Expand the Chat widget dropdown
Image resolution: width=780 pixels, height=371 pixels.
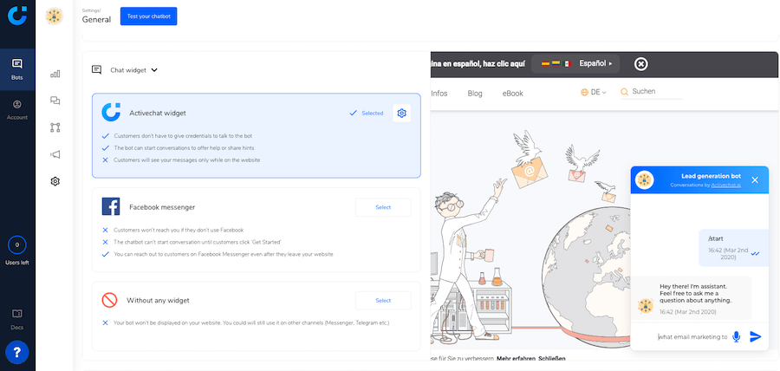pos(133,70)
